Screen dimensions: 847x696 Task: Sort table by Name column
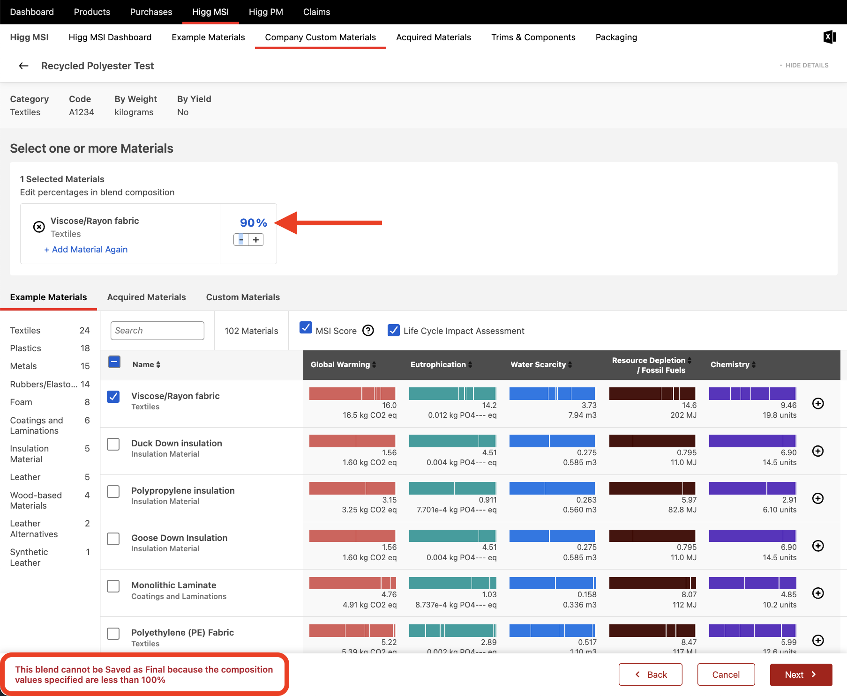click(146, 364)
